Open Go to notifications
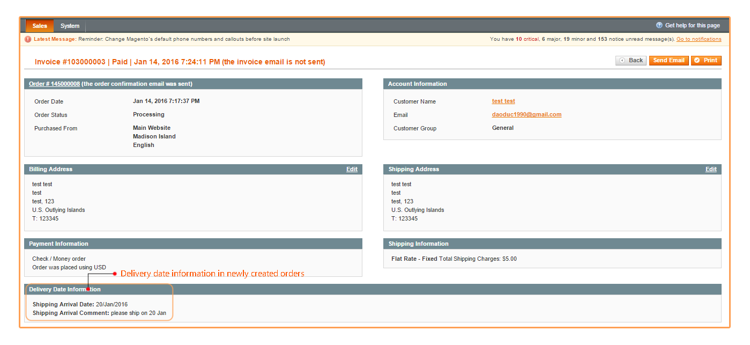 click(x=699, y=39)
